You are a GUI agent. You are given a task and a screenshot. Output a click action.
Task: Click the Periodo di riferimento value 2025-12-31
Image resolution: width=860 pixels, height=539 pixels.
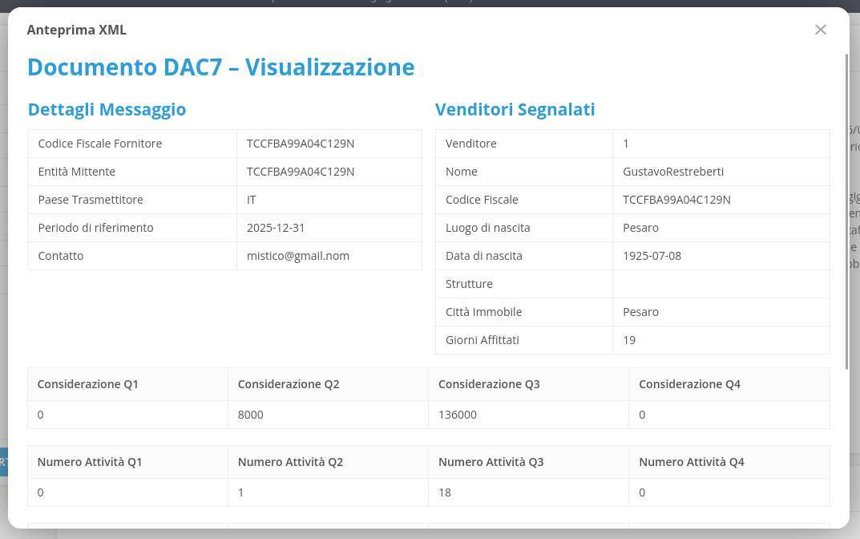(x=276, y=228)
